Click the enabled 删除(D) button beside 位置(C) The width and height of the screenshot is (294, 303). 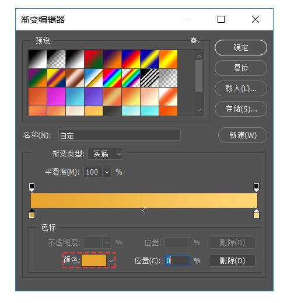pos(232,261)
